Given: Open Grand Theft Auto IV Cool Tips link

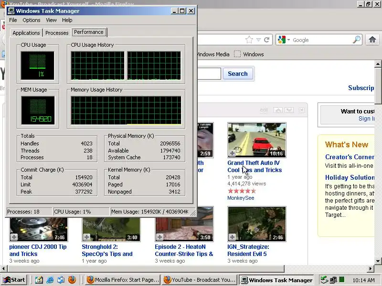Looking at the screenshot, I should pyautogui.click(x=255, y=166).
